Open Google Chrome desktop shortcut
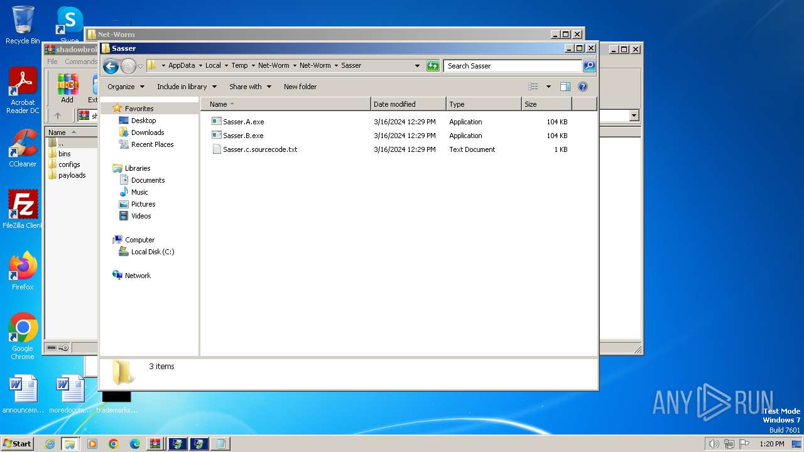 coord(23,336)
